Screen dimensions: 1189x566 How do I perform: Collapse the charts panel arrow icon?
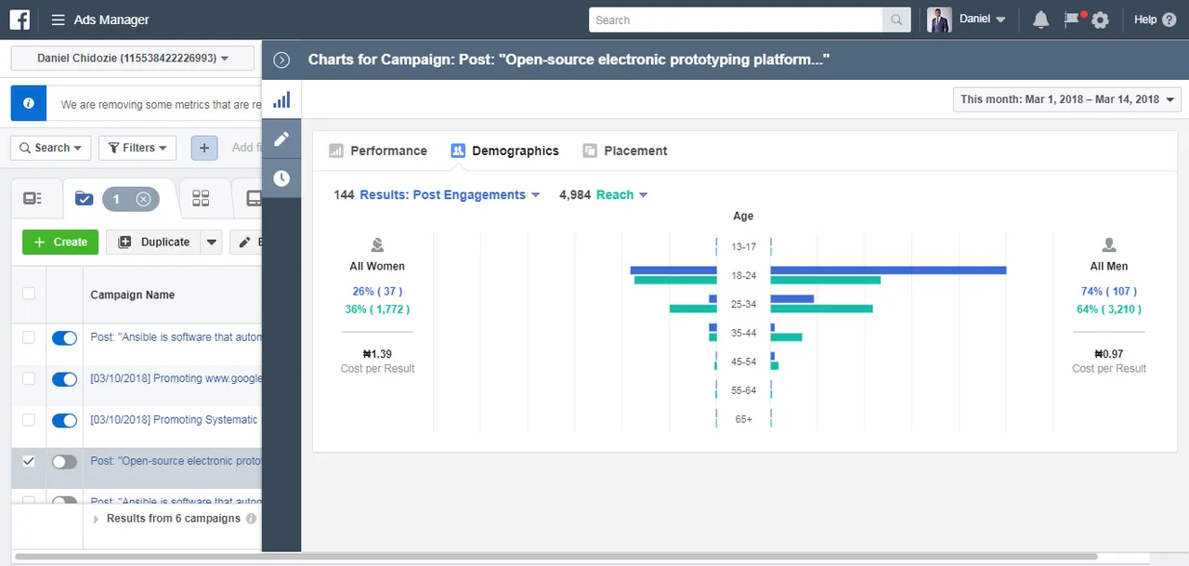[282, 60]
